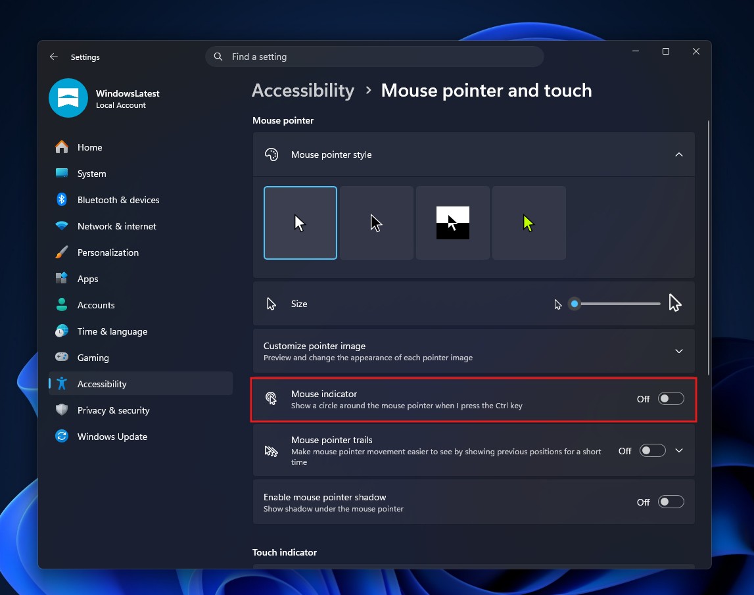Screen dimensions: 754x595
Task: Pick the lime green custom pointer style
Action: [x=529, y=223]
